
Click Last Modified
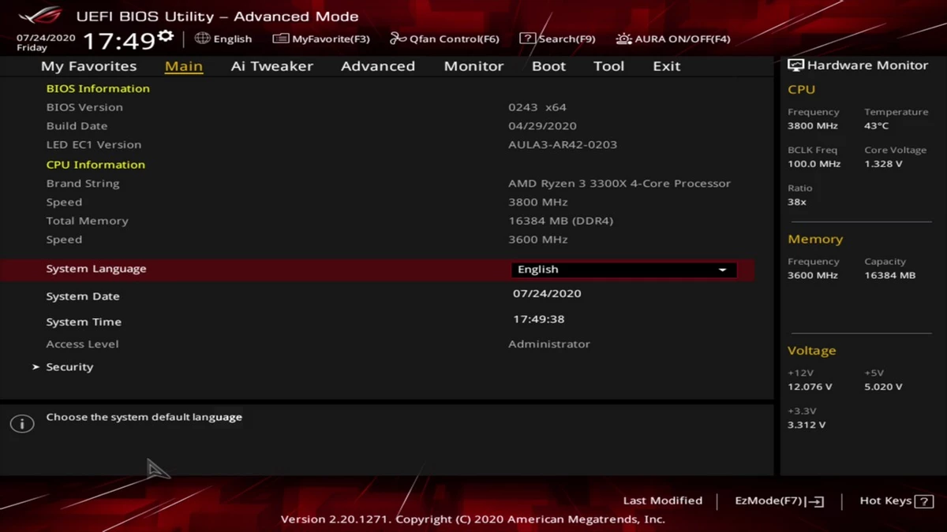[x=663, y=500]
